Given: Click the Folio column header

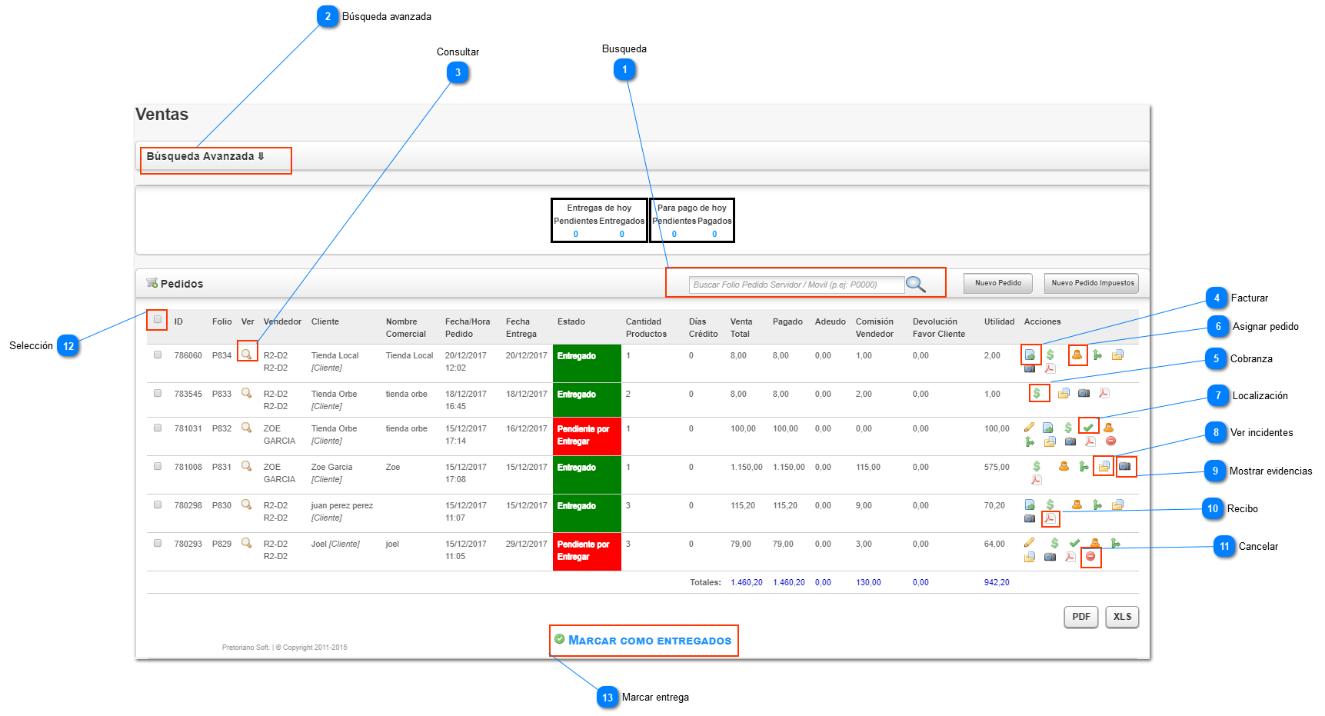Looking at the screenshot, I should [x=221, y=321].
